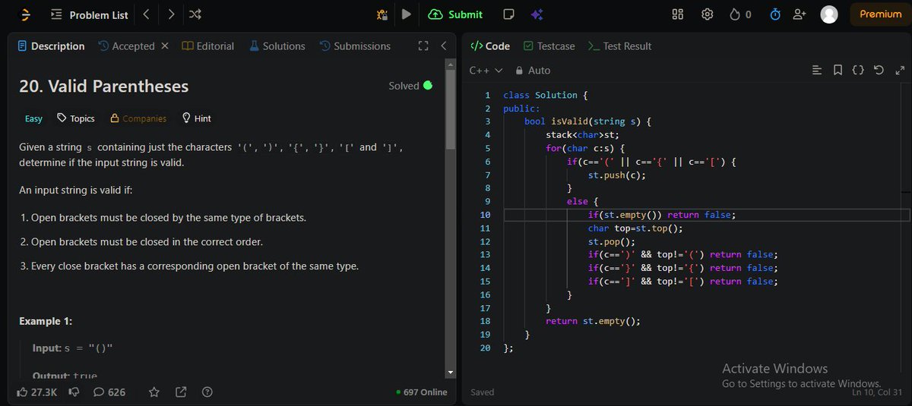This screenshot has height=406, width=912.
Task: Click the Premium button
Action: (x=880, y=14)
